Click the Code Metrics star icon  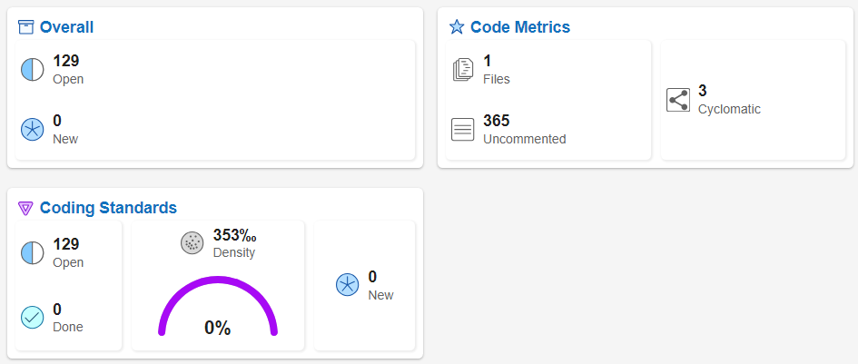(457, 27)
